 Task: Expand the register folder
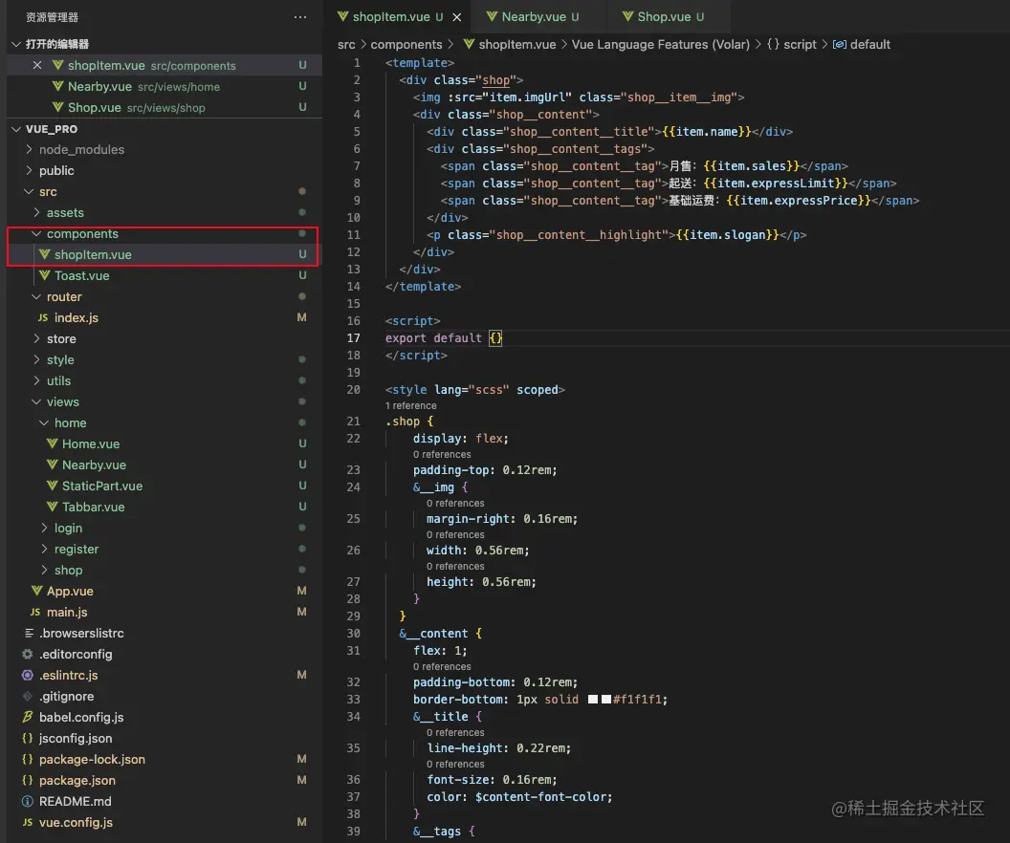44,549
